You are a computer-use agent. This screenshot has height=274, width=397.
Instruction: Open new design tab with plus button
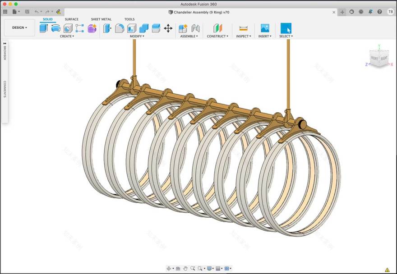[342, 12]
